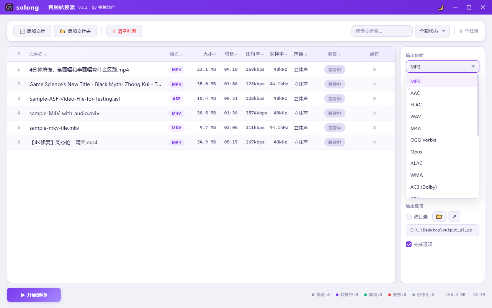Delete Sample-ASF-Video-File row using X icon

point(374,99)
